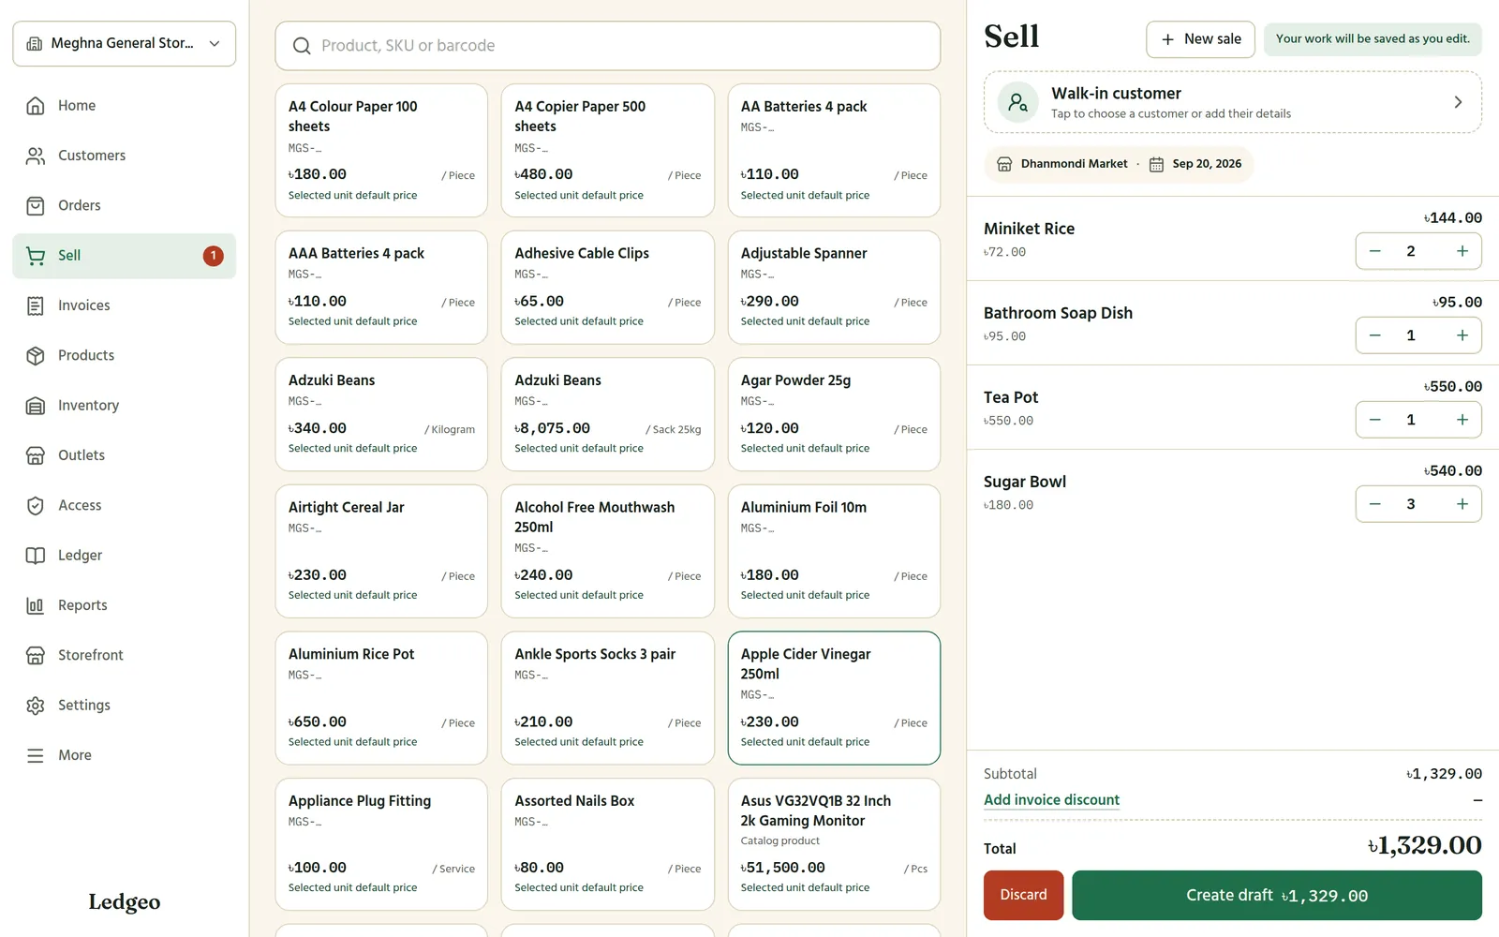The width and height of the screenshot is (1499, 937).
Task: Add A4 Copier Paper 500 sheets
Action: point(608,151)
